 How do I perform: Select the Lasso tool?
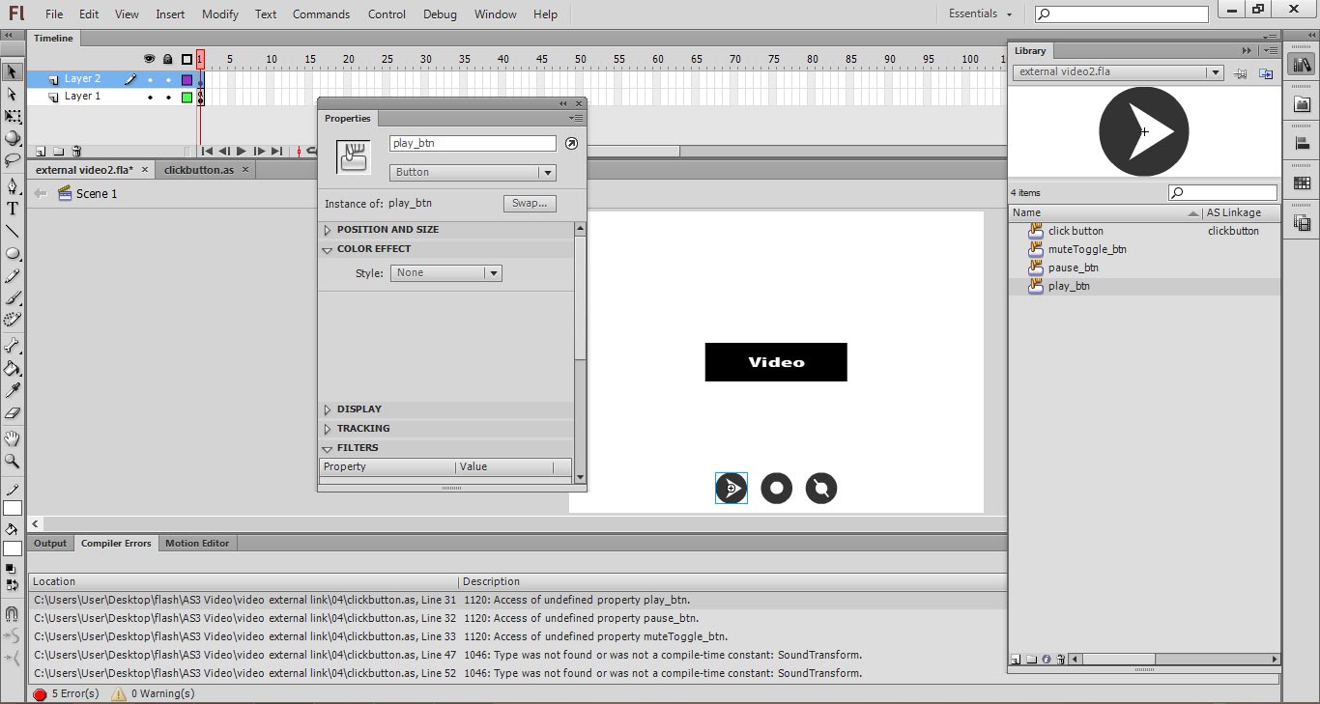coord(13,159)
